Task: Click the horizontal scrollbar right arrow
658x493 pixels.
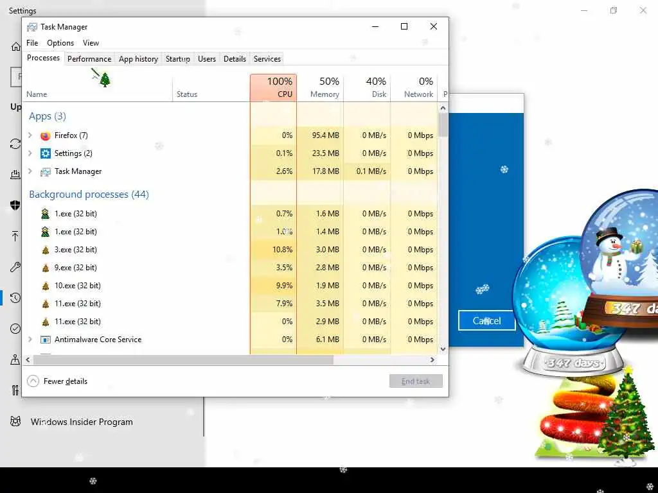Action: 432,359
